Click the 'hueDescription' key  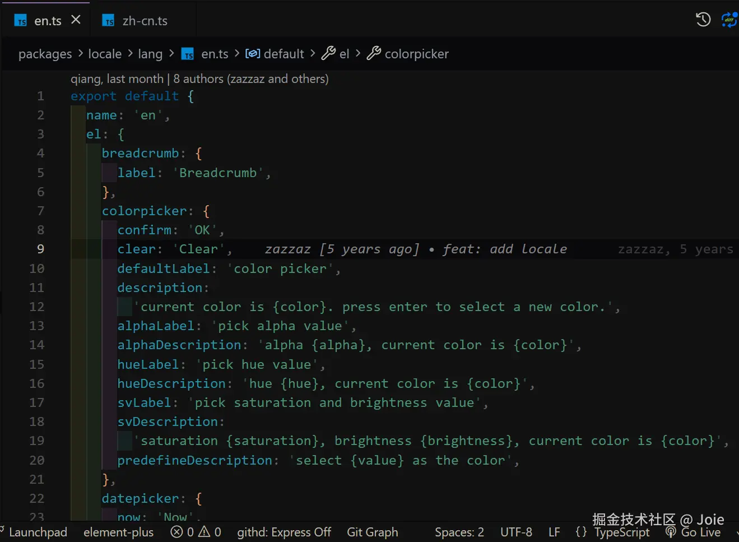click(171, 383)
